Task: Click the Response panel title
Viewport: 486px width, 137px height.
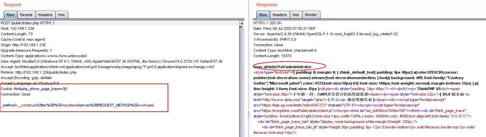Action: tap(267, 4)
